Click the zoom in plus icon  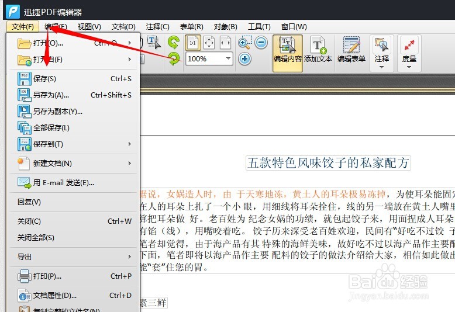(x=244, y=59)
